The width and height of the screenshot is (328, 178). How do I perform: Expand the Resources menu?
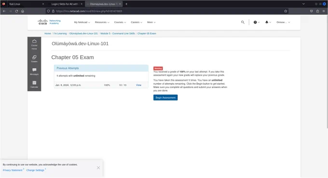[x=102, y=22]
